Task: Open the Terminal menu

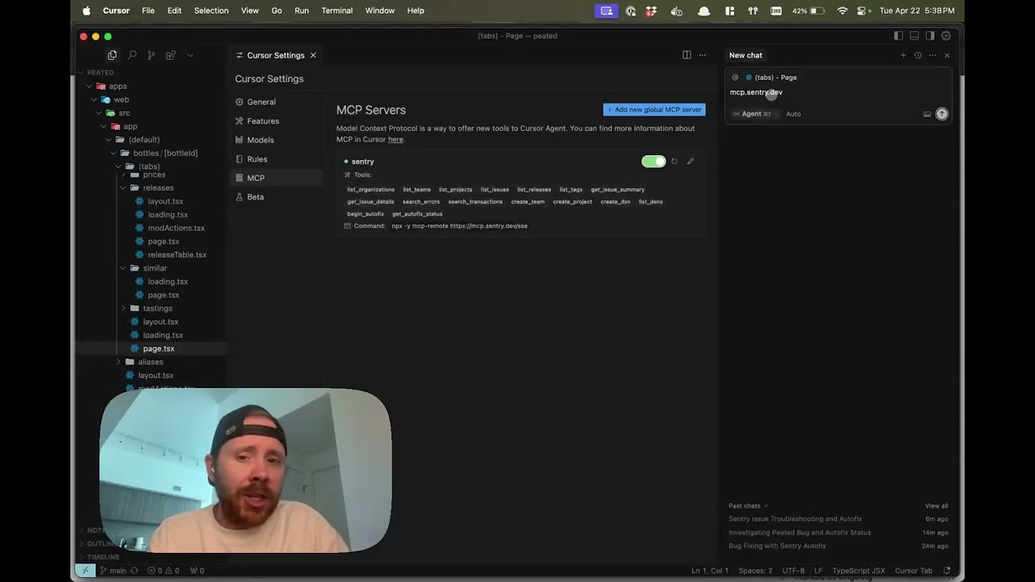Action: tap(337, 11)
